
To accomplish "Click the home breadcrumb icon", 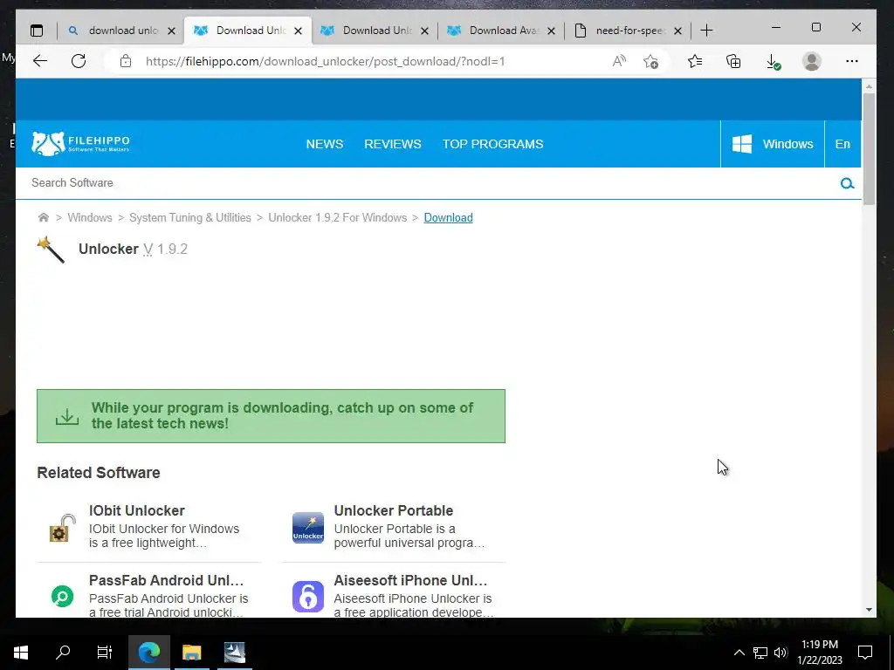I will pyautogui.click(x=44, y=217).
